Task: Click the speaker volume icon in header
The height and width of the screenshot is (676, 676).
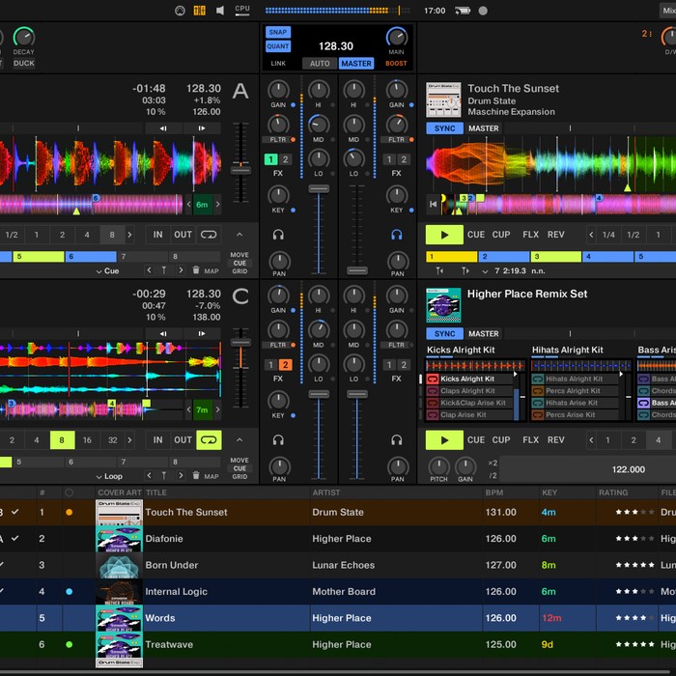Action: (220, 11)
